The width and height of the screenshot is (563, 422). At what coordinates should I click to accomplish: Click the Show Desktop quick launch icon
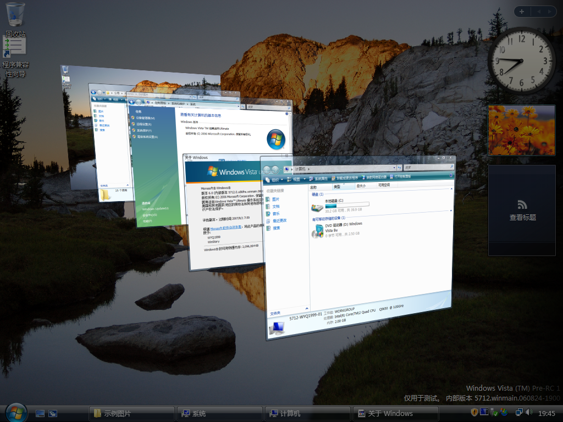40,413
